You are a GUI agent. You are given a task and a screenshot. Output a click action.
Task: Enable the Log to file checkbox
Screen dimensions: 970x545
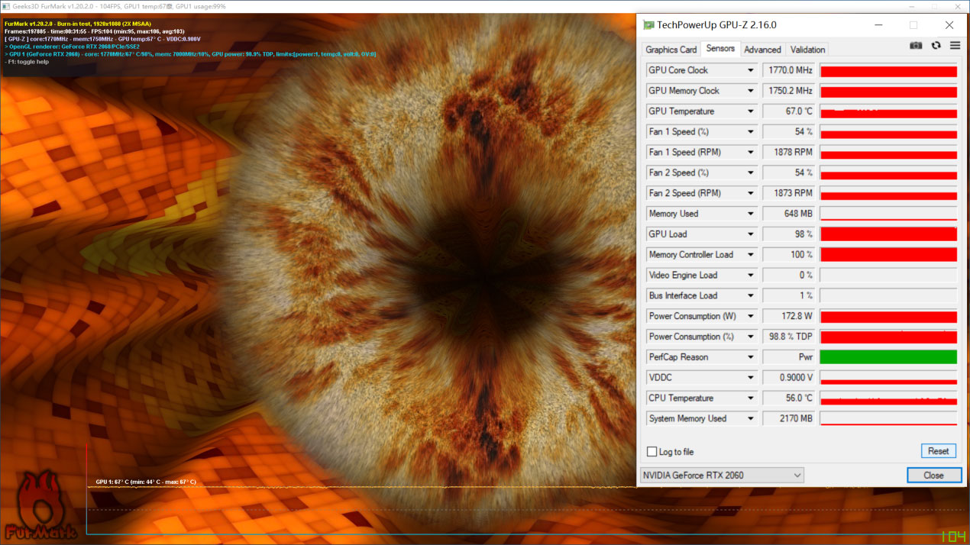tap(652, 452)
